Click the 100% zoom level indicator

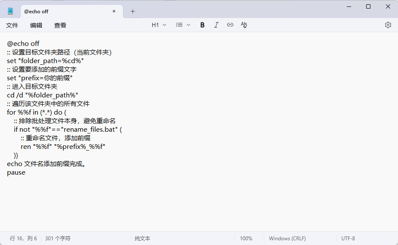pos(246,238)
